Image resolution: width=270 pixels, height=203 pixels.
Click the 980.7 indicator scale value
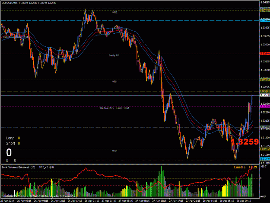[264, 167]
